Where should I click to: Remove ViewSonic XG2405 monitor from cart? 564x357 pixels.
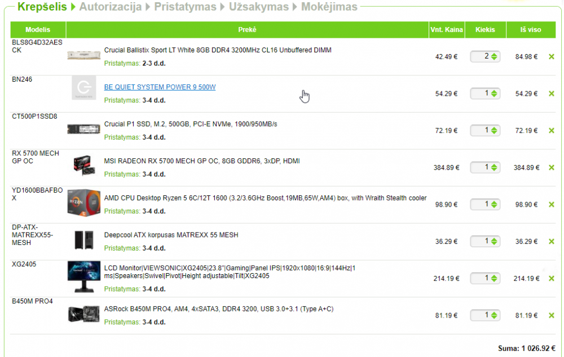click(551, 279)
